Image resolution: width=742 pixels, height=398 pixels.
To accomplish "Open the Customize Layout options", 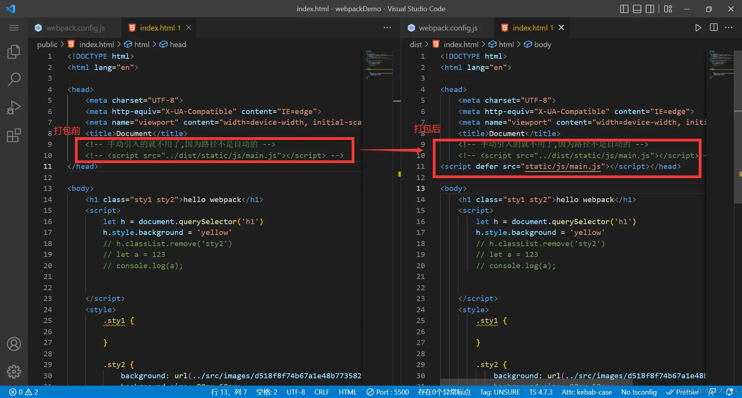I will point(668,9).
